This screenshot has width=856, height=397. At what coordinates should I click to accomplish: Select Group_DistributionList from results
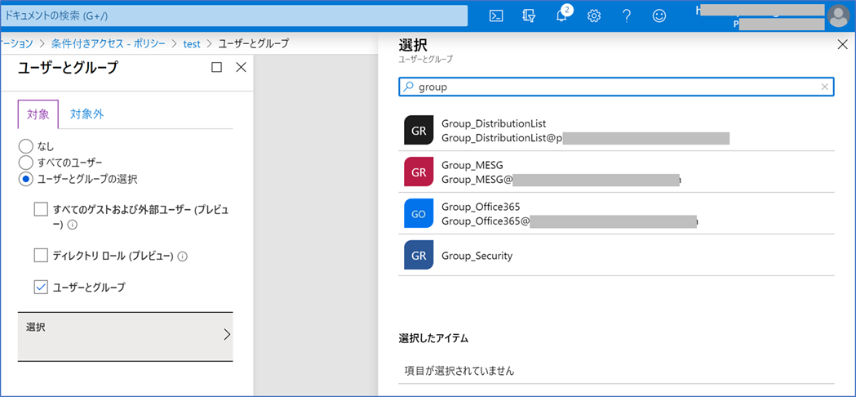click(616, 130)
